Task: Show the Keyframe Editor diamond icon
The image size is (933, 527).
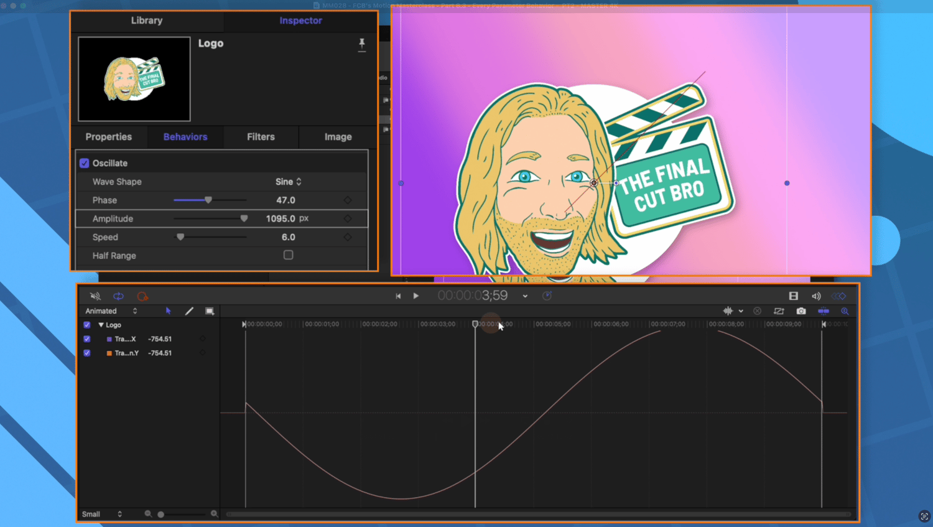Action: coord(839,296)
